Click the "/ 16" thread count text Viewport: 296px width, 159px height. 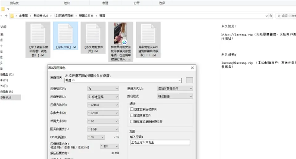(117, 137)
